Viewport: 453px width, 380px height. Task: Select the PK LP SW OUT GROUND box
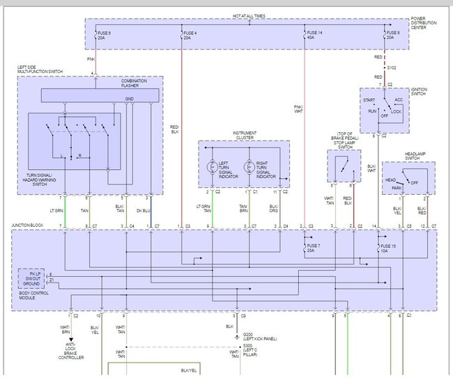pyautogui.click(x=31, y=278)
